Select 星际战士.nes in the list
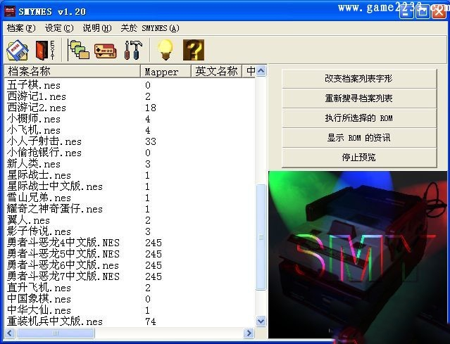This screenshot has height=344, width=450. tap(39, 175)
